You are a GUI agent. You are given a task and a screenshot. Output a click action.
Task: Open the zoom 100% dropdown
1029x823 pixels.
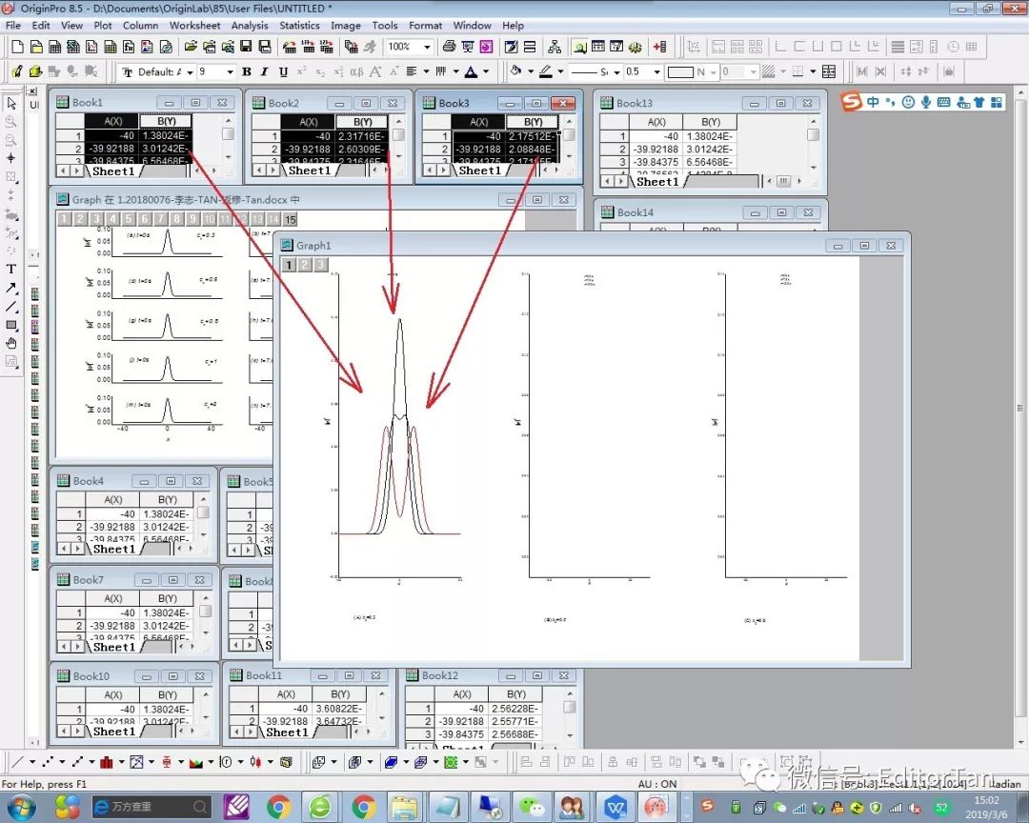tap(410, 47)
